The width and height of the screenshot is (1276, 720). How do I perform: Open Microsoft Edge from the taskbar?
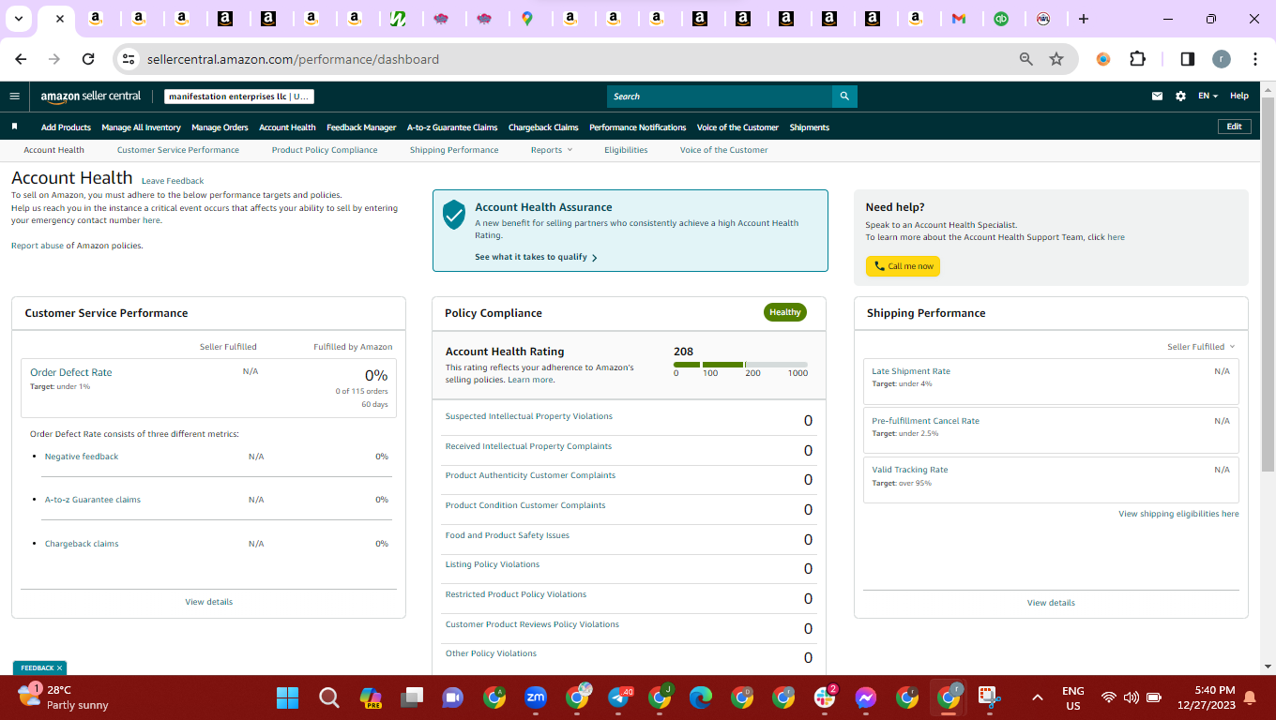701,697
